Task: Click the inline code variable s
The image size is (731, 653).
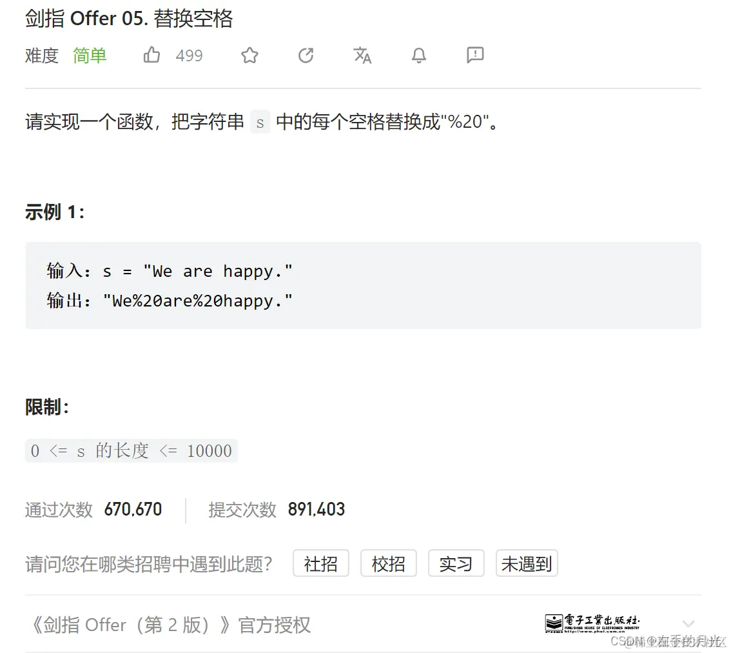Action: [x=260, y=123]
